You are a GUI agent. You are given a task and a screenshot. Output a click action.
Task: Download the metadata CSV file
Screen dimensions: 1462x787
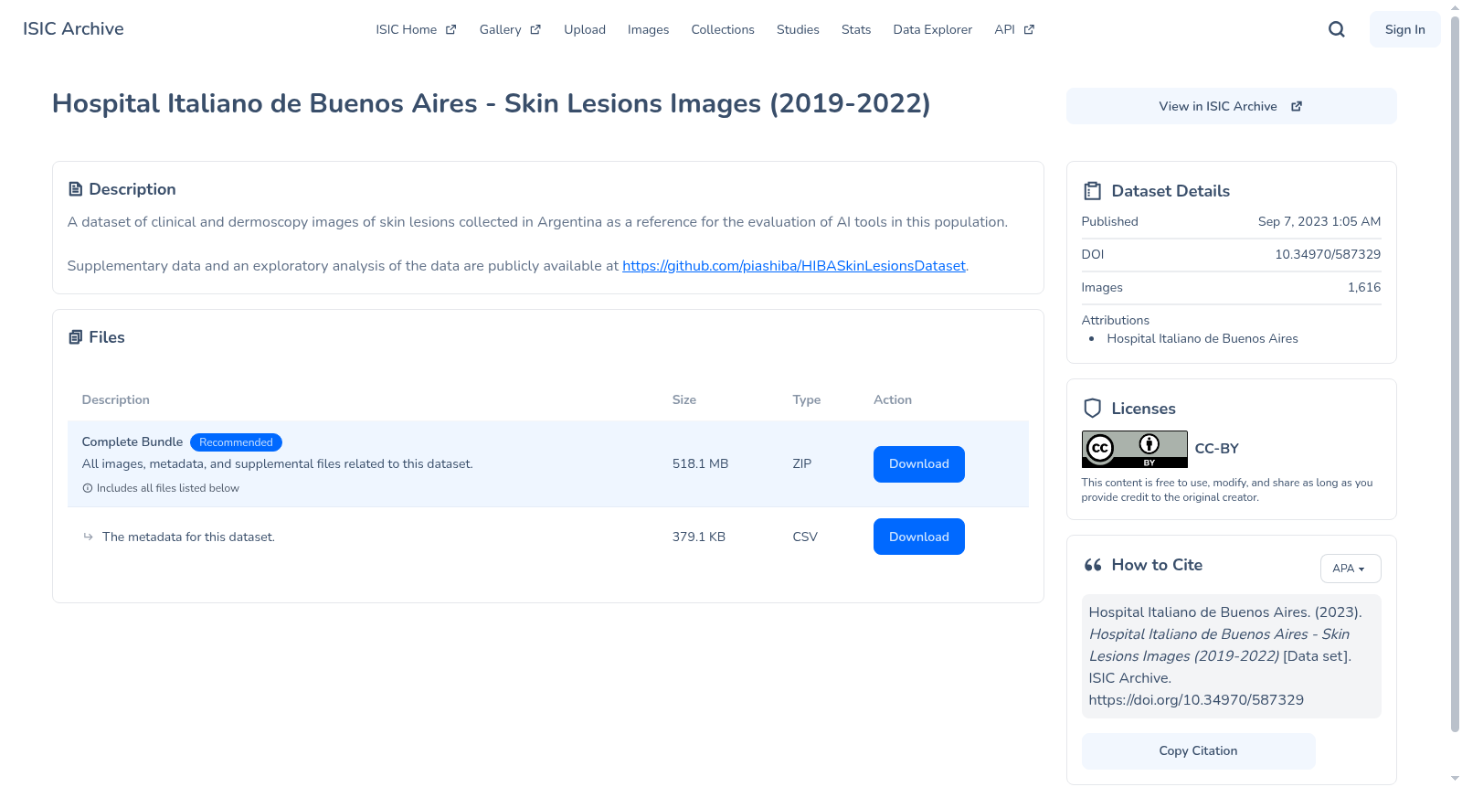919,537
